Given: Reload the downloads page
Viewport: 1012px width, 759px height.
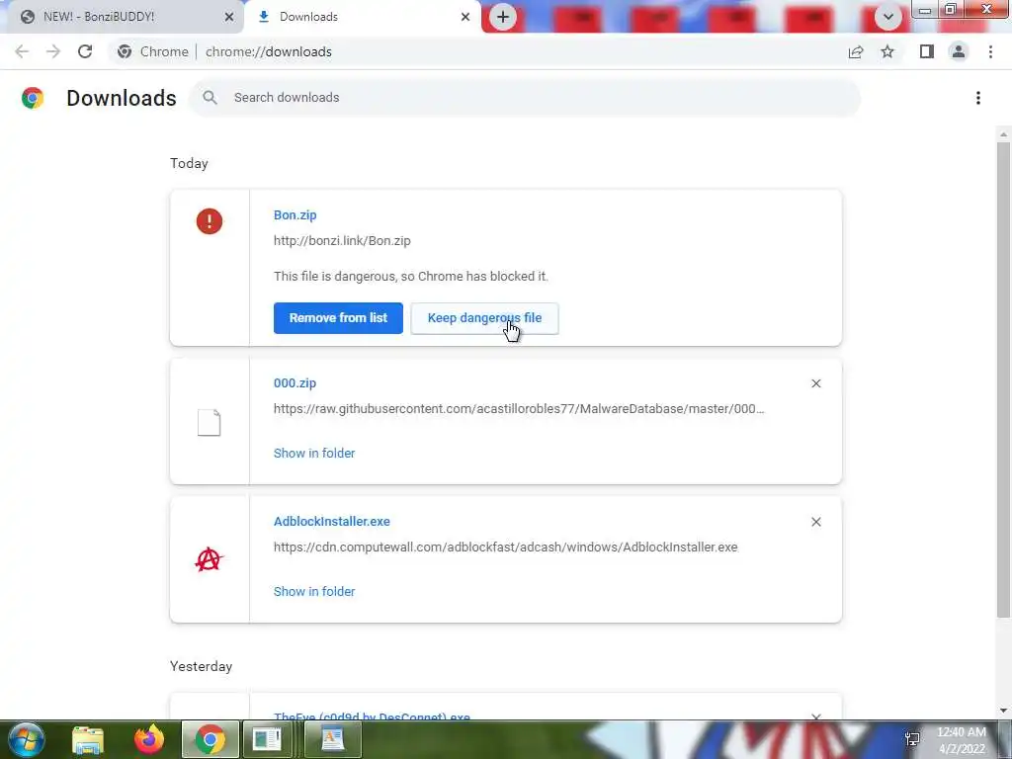Looking at the screenshot, I should tap(85, 51).
